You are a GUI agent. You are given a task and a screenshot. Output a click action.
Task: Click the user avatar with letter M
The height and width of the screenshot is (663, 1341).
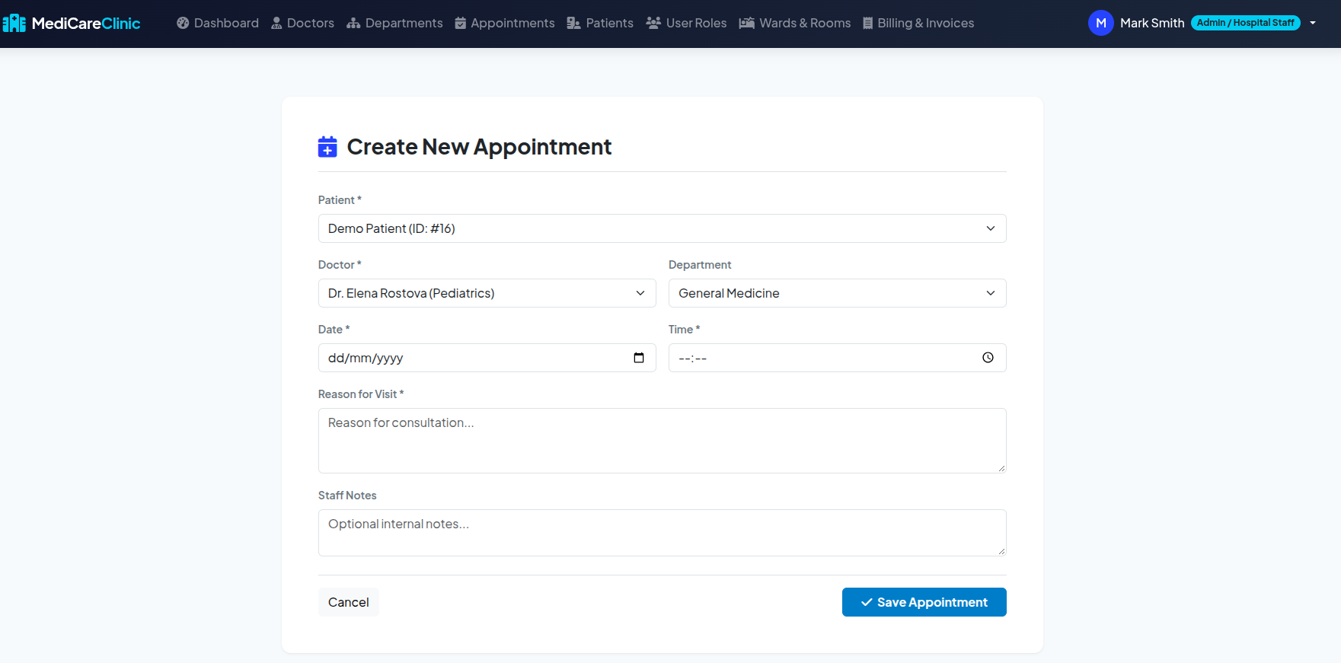(1101, 23)
